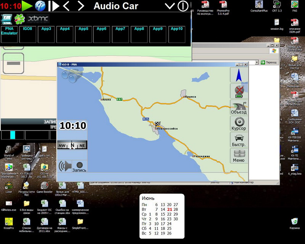
Task: Expand the down chevron in Audio Car
Action: 170,6
